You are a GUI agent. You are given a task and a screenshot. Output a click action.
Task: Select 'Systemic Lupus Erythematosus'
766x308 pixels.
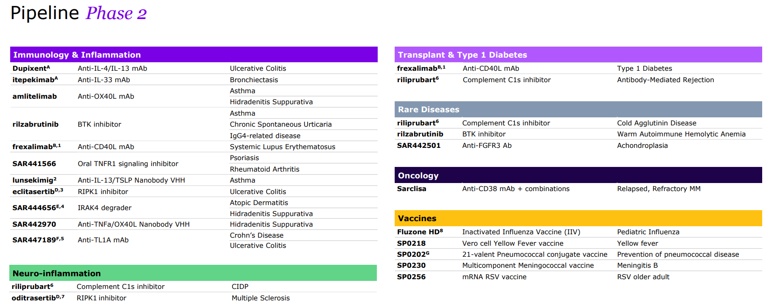pyautogui.click(x=283, y=147)
